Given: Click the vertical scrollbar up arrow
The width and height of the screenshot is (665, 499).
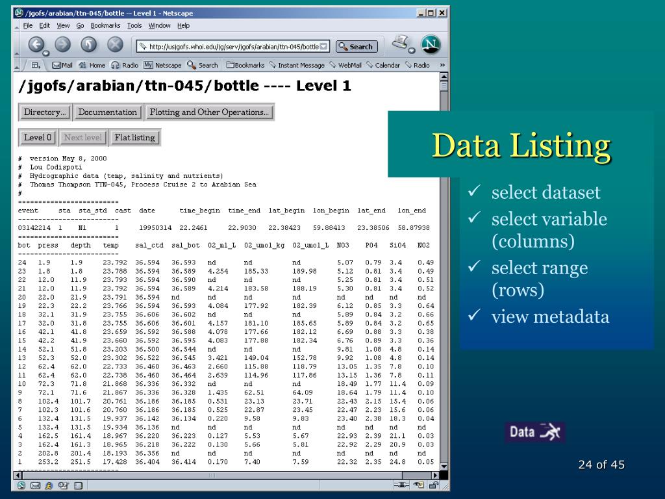Looking at the screenshot, I should pyautogui.click(x=444, y=77).
